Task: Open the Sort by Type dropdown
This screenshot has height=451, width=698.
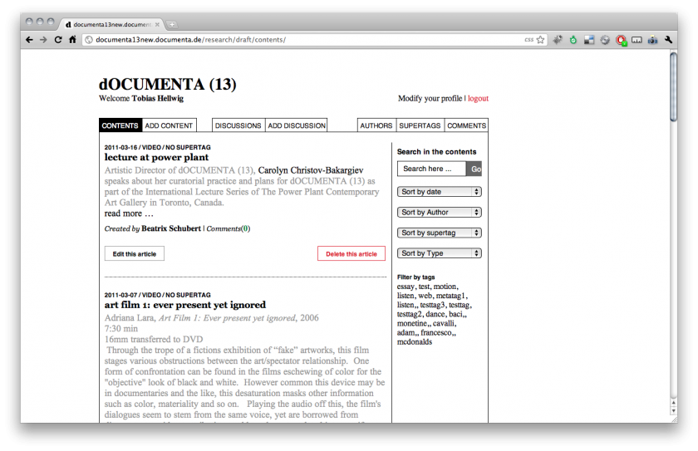Action: pos(440,253)
